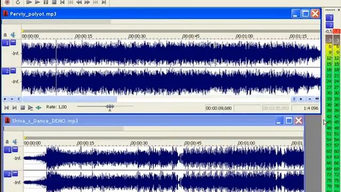
Task: Click time zoom in plus in Perviy_polyot
Action: click(x=301, y=99)
